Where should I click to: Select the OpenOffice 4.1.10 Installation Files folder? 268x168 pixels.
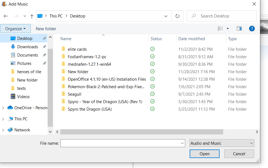point(107,79)
